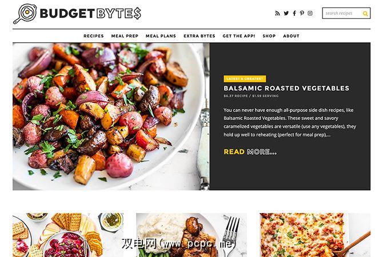The height and width of the screenshot is (257, 383).
Task: Open the Facebook page icon
Action: click(294, 13)
